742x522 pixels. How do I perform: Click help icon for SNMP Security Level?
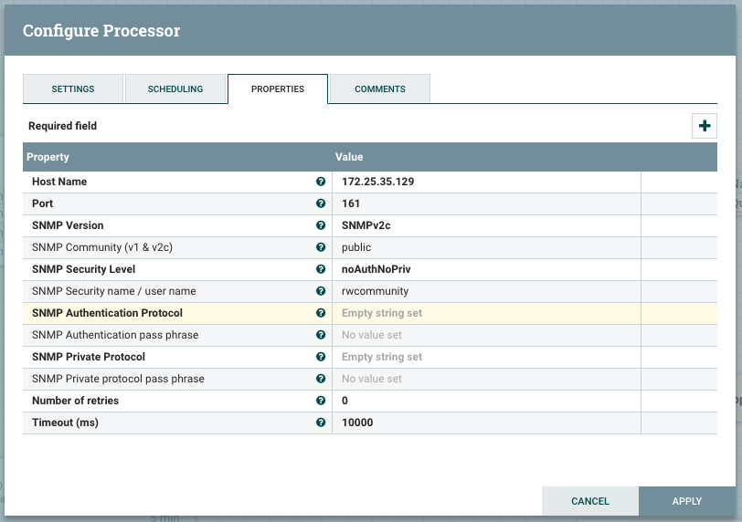[321, 269]
